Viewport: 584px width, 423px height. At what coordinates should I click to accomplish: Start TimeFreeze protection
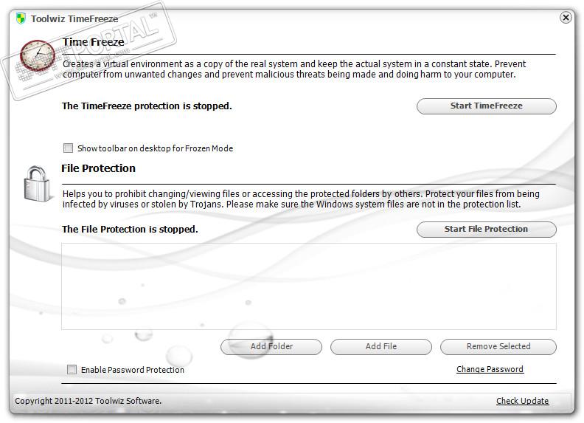[x=487, y=106]
